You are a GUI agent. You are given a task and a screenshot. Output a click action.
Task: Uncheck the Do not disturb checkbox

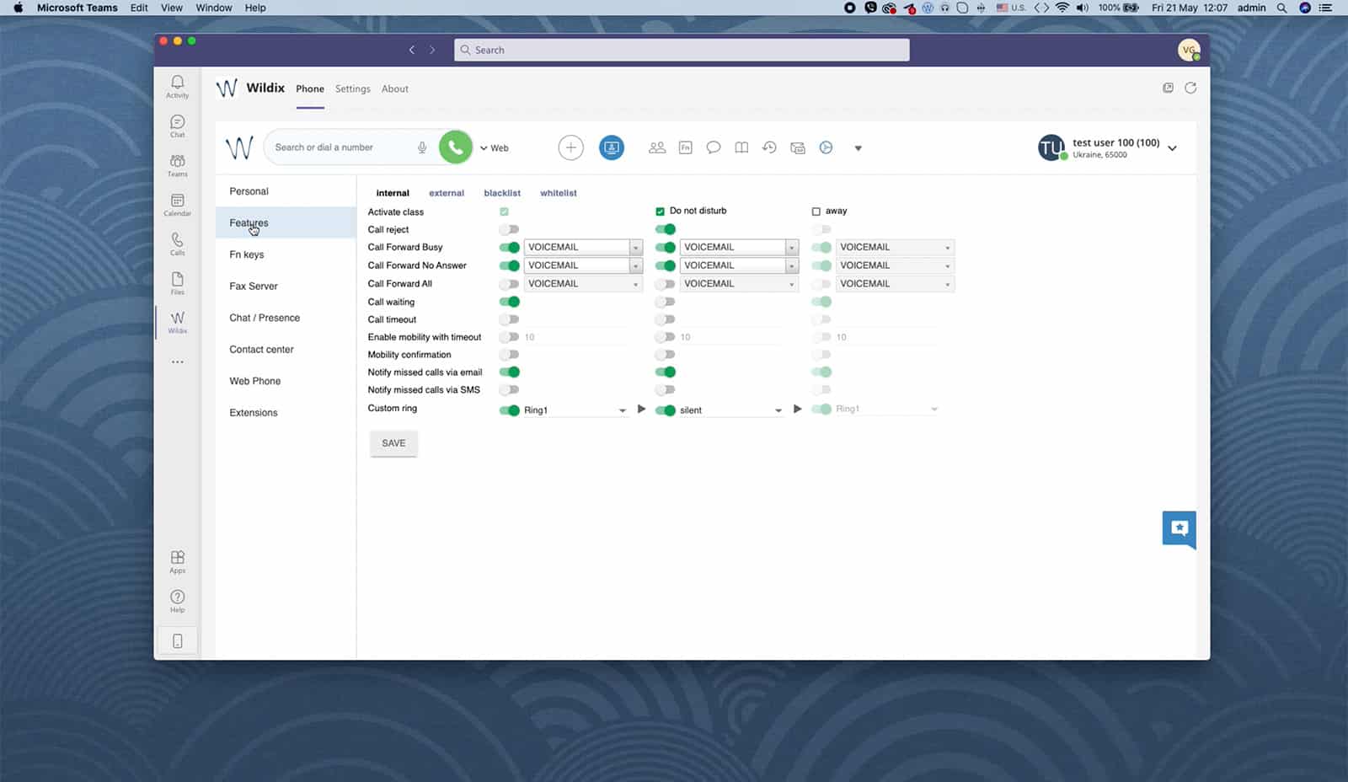click(660, 212)
